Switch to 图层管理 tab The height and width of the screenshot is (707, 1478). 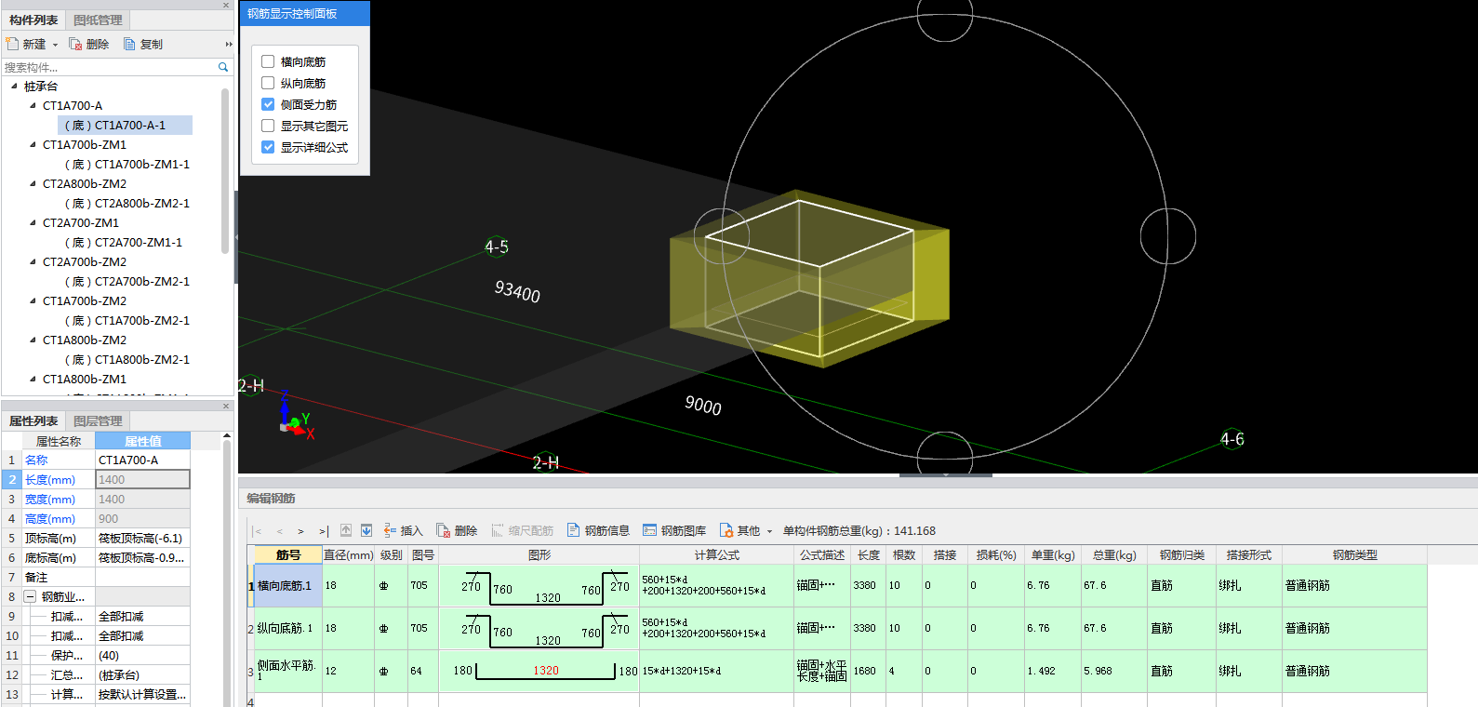point(98,420)
